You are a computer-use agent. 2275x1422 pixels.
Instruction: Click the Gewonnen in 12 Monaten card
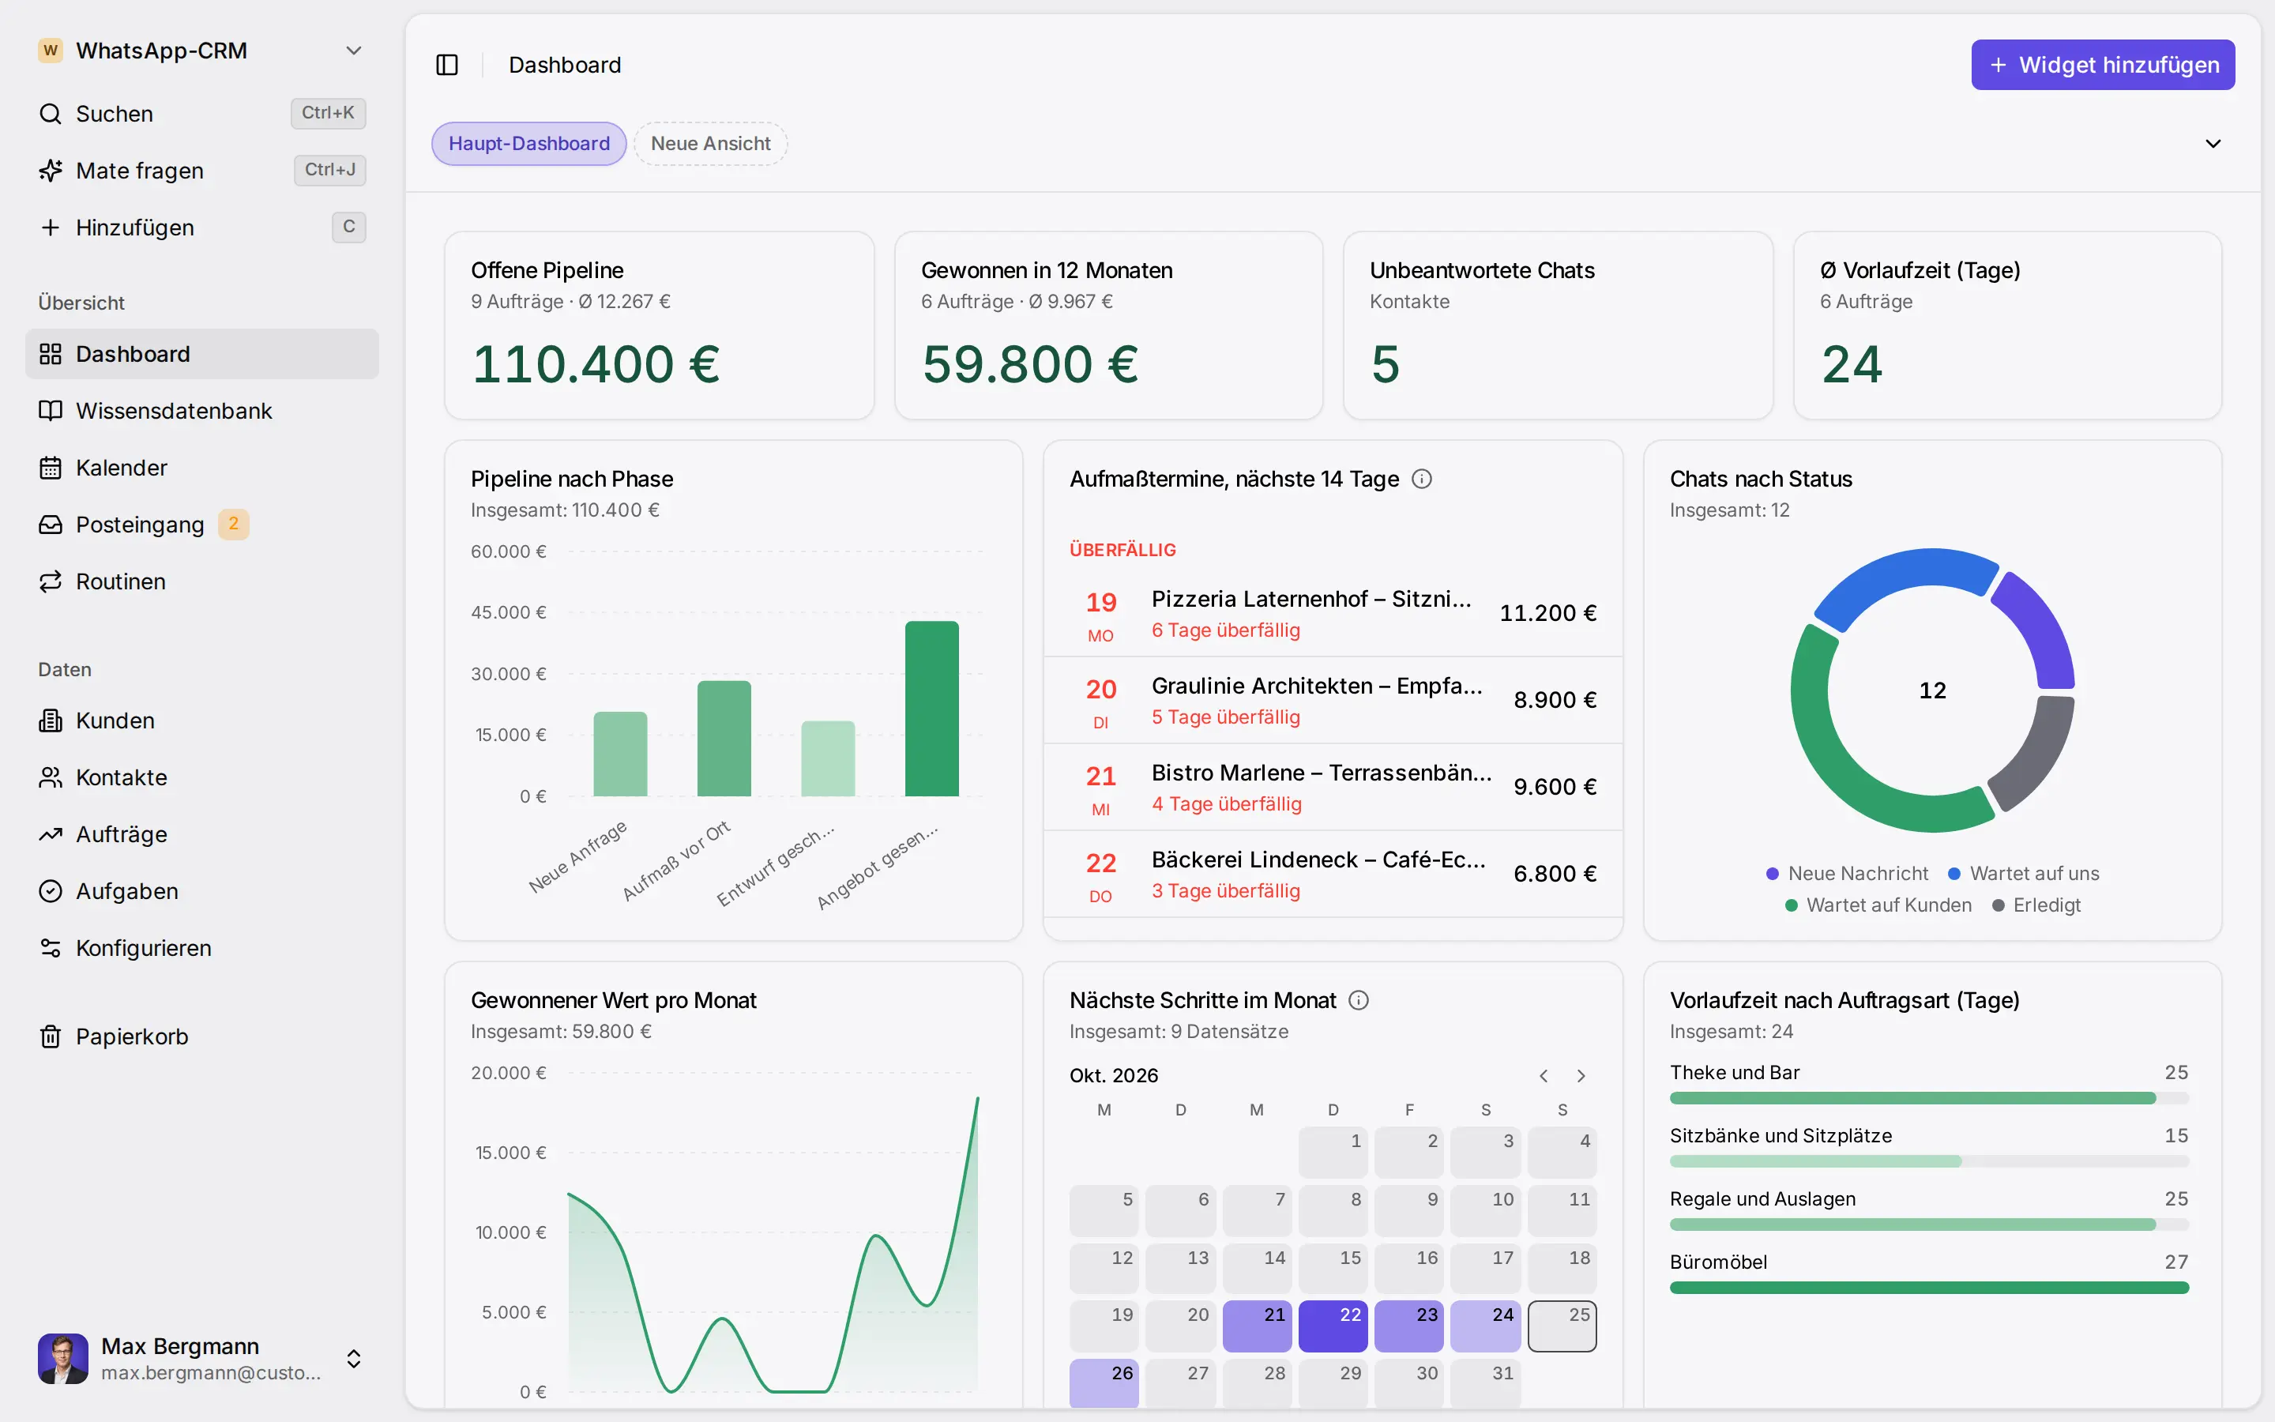tap(1108, 325)
